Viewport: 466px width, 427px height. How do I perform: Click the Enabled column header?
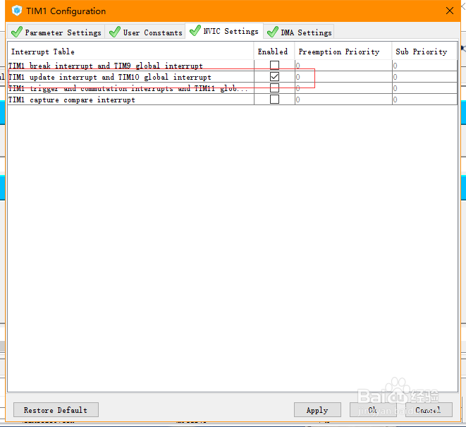pos(274,52)
